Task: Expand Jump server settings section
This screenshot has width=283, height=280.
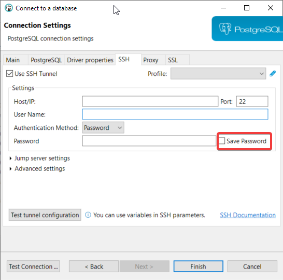Action: (x=42, y=158)
